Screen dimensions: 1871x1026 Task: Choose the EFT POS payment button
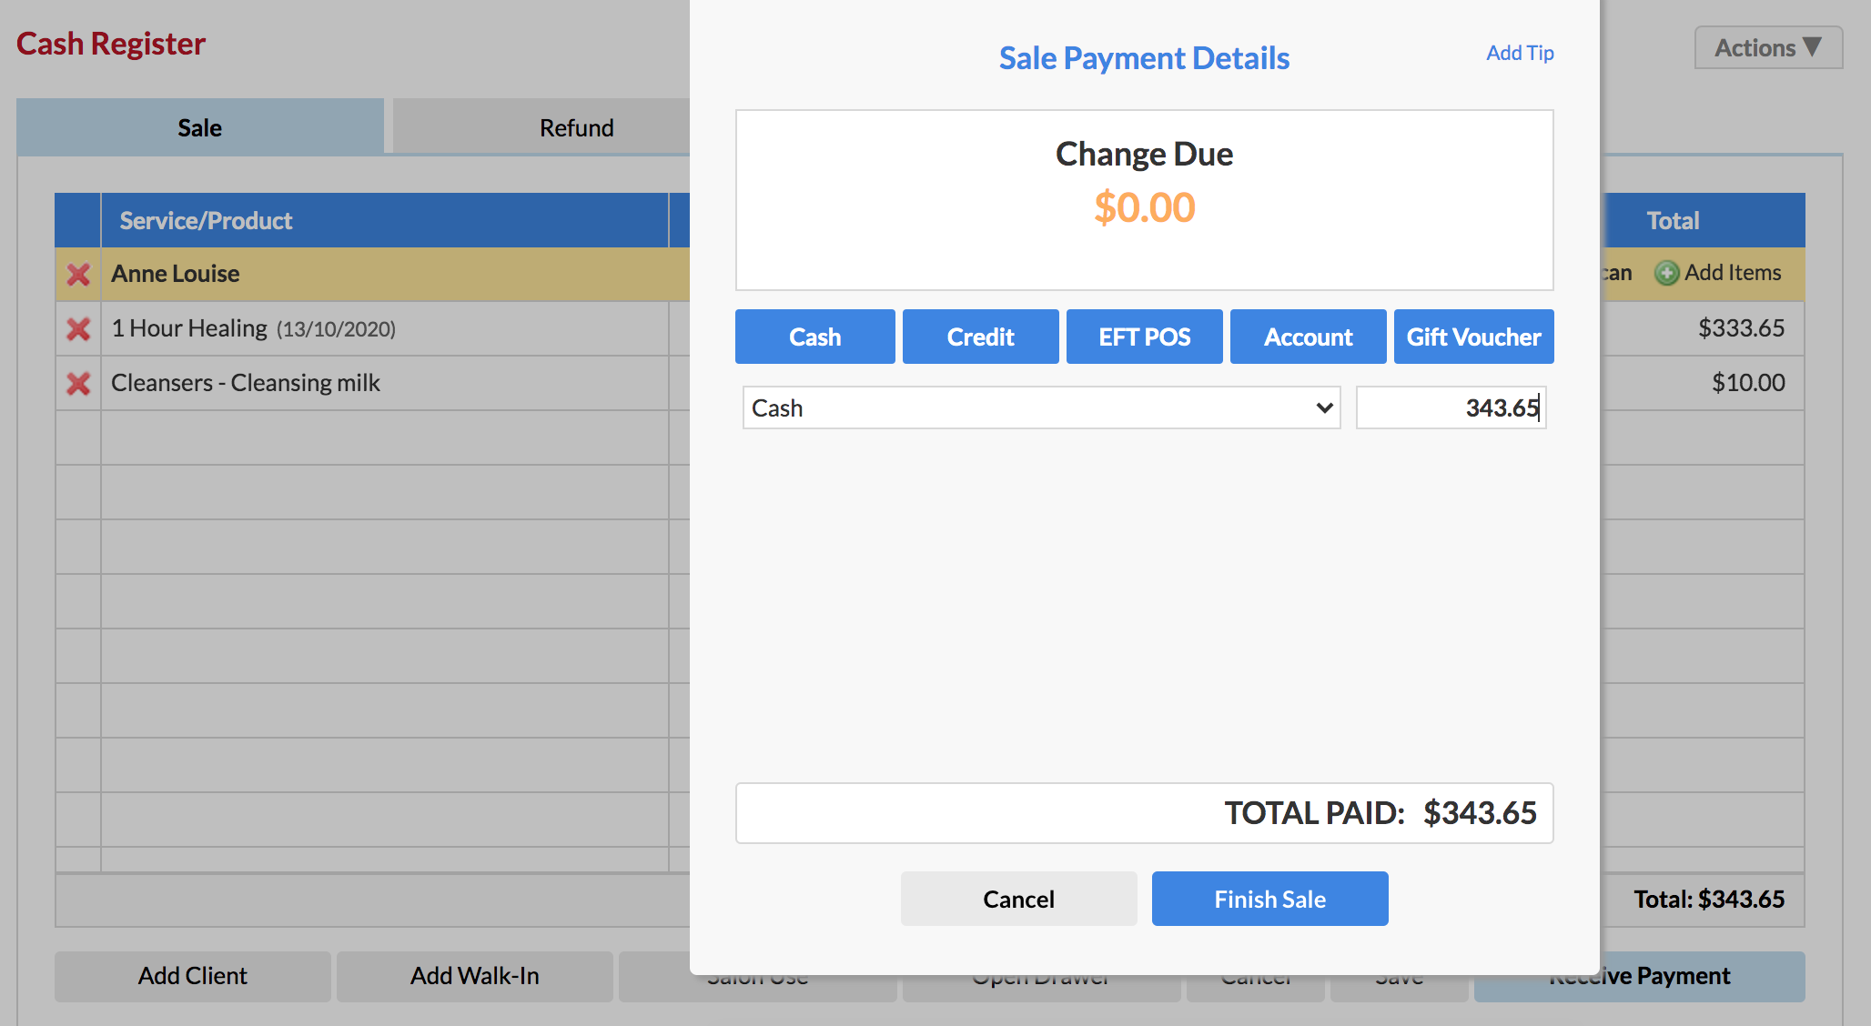[x=1144, y=337]
